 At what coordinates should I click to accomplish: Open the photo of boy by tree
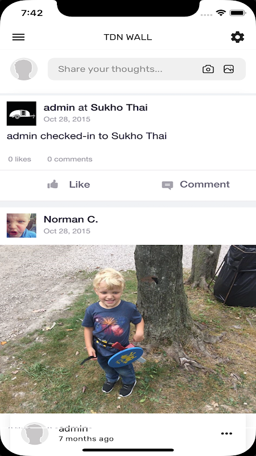128,329
